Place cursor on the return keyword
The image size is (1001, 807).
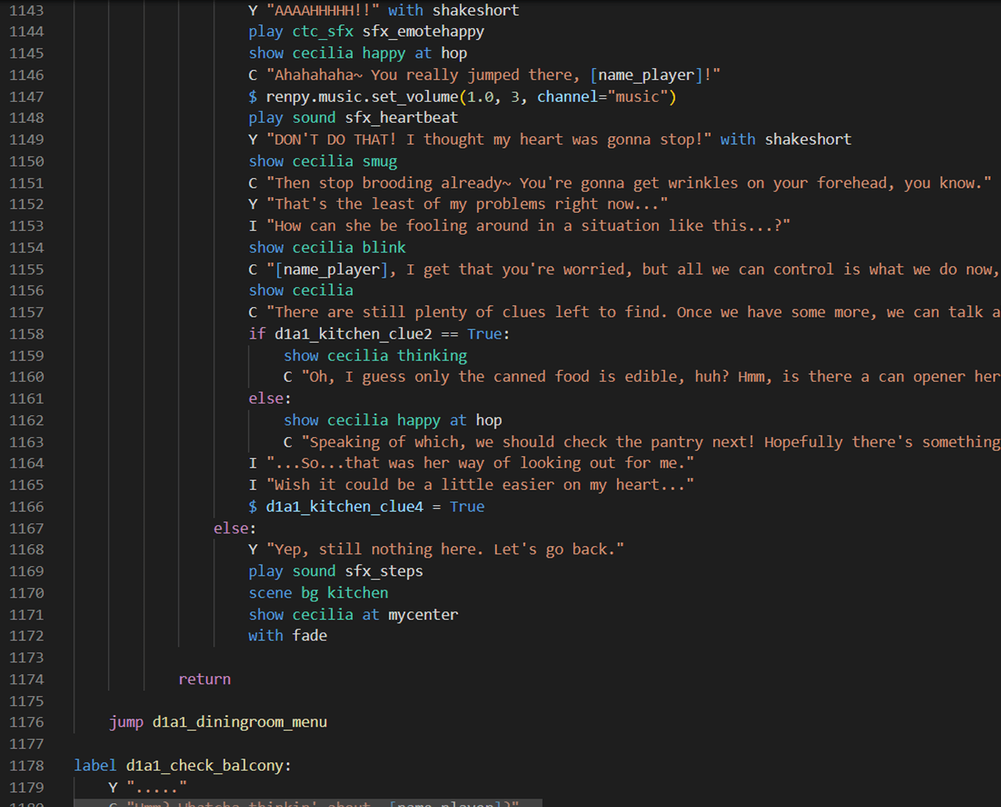[x=204, y=680]
